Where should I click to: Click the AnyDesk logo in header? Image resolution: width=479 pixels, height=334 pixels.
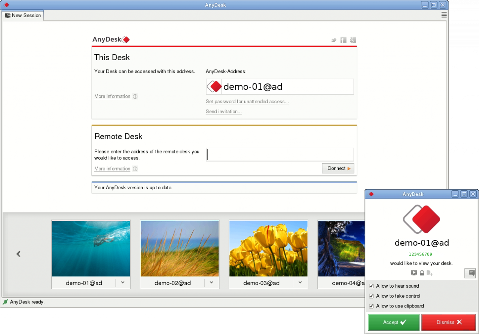coord(111,39)
